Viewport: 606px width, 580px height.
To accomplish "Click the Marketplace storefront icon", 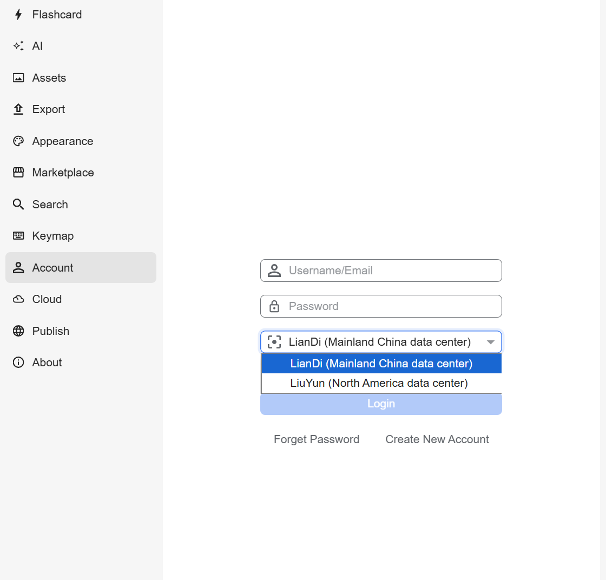I will [18, 173].
